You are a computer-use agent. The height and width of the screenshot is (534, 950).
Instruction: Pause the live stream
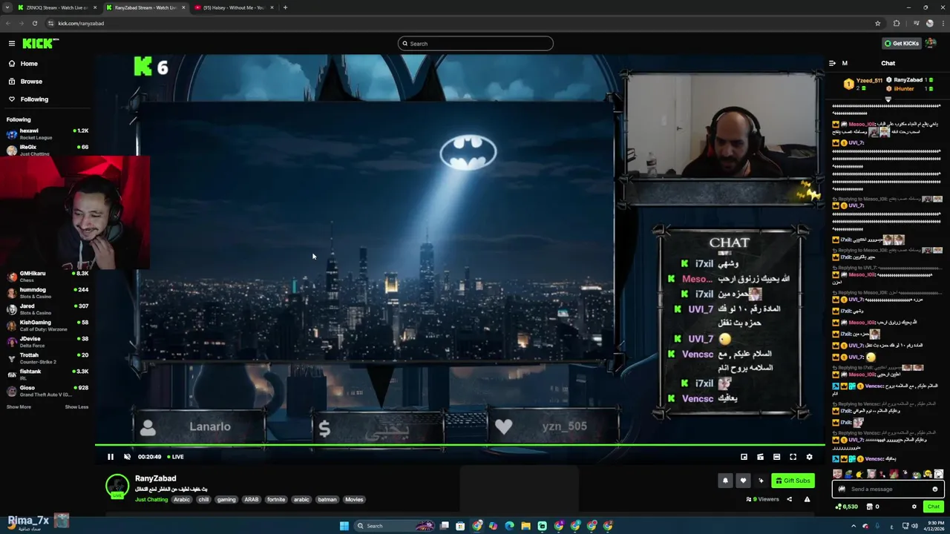click(111, 457)
